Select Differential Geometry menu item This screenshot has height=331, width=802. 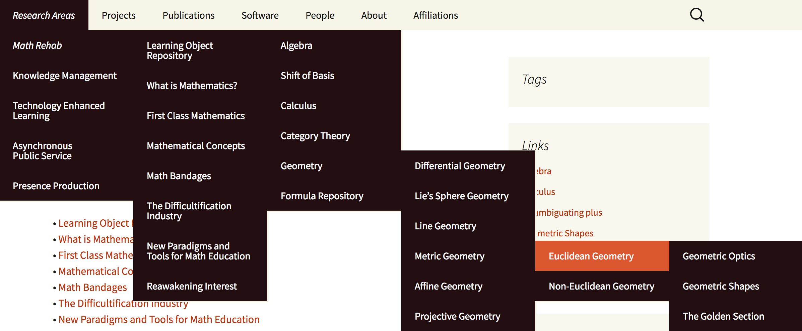click(x=460, y=166)
